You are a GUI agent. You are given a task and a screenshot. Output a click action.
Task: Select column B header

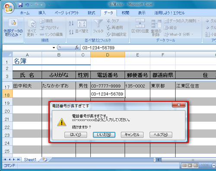pos(59,55)
